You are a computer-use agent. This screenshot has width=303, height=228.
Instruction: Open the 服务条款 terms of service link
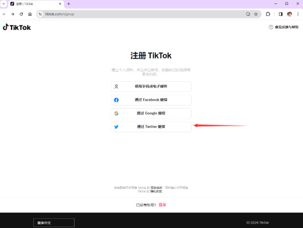pyautogui.click(x=157, y=188)
